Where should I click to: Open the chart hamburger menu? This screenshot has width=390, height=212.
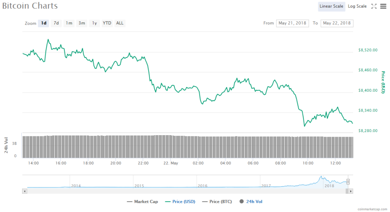point(383,6)
